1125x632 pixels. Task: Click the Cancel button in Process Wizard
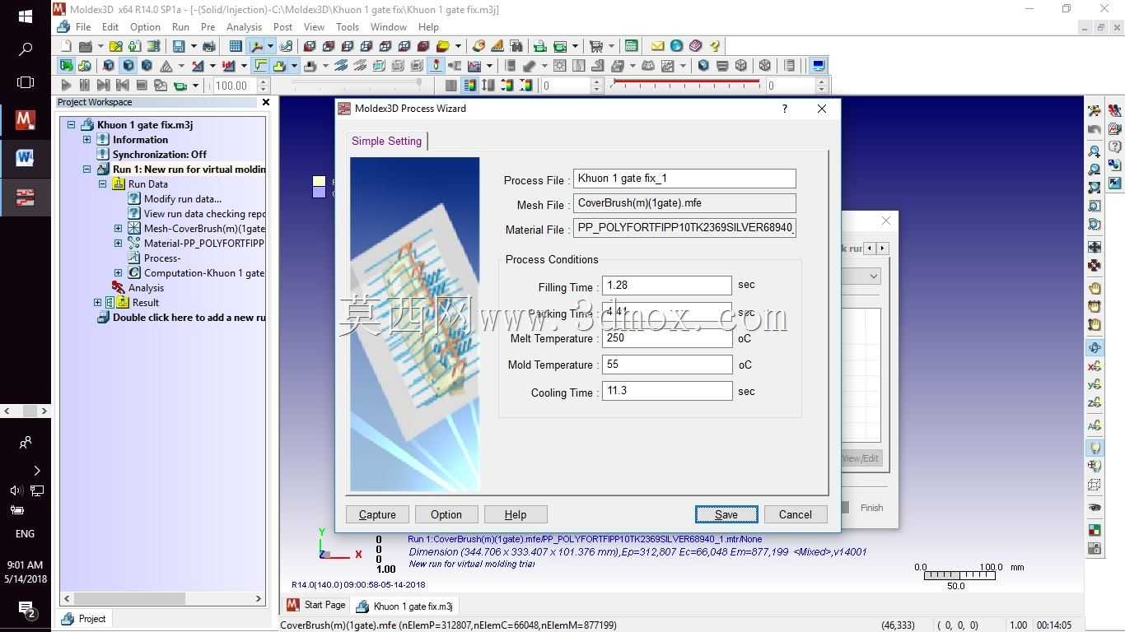pyautogui.click(x=796, y=514)
